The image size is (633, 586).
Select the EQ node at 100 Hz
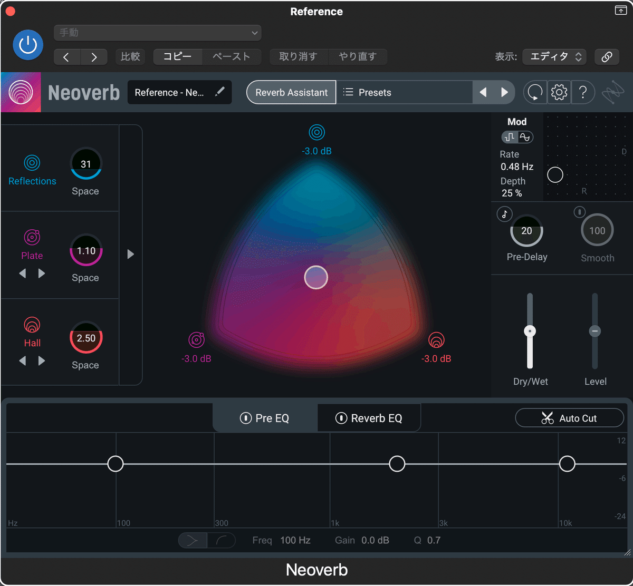coord(116,464)
